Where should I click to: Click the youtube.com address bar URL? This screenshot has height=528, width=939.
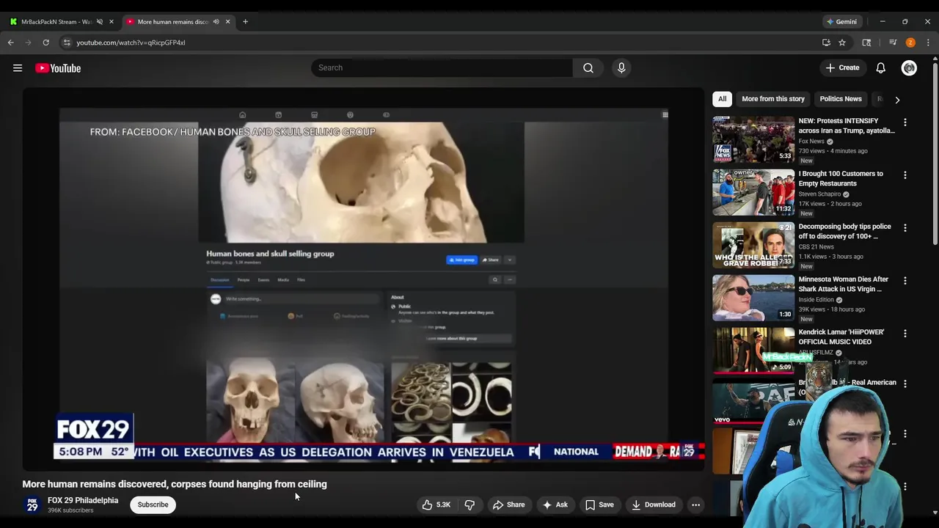point(131,43)
